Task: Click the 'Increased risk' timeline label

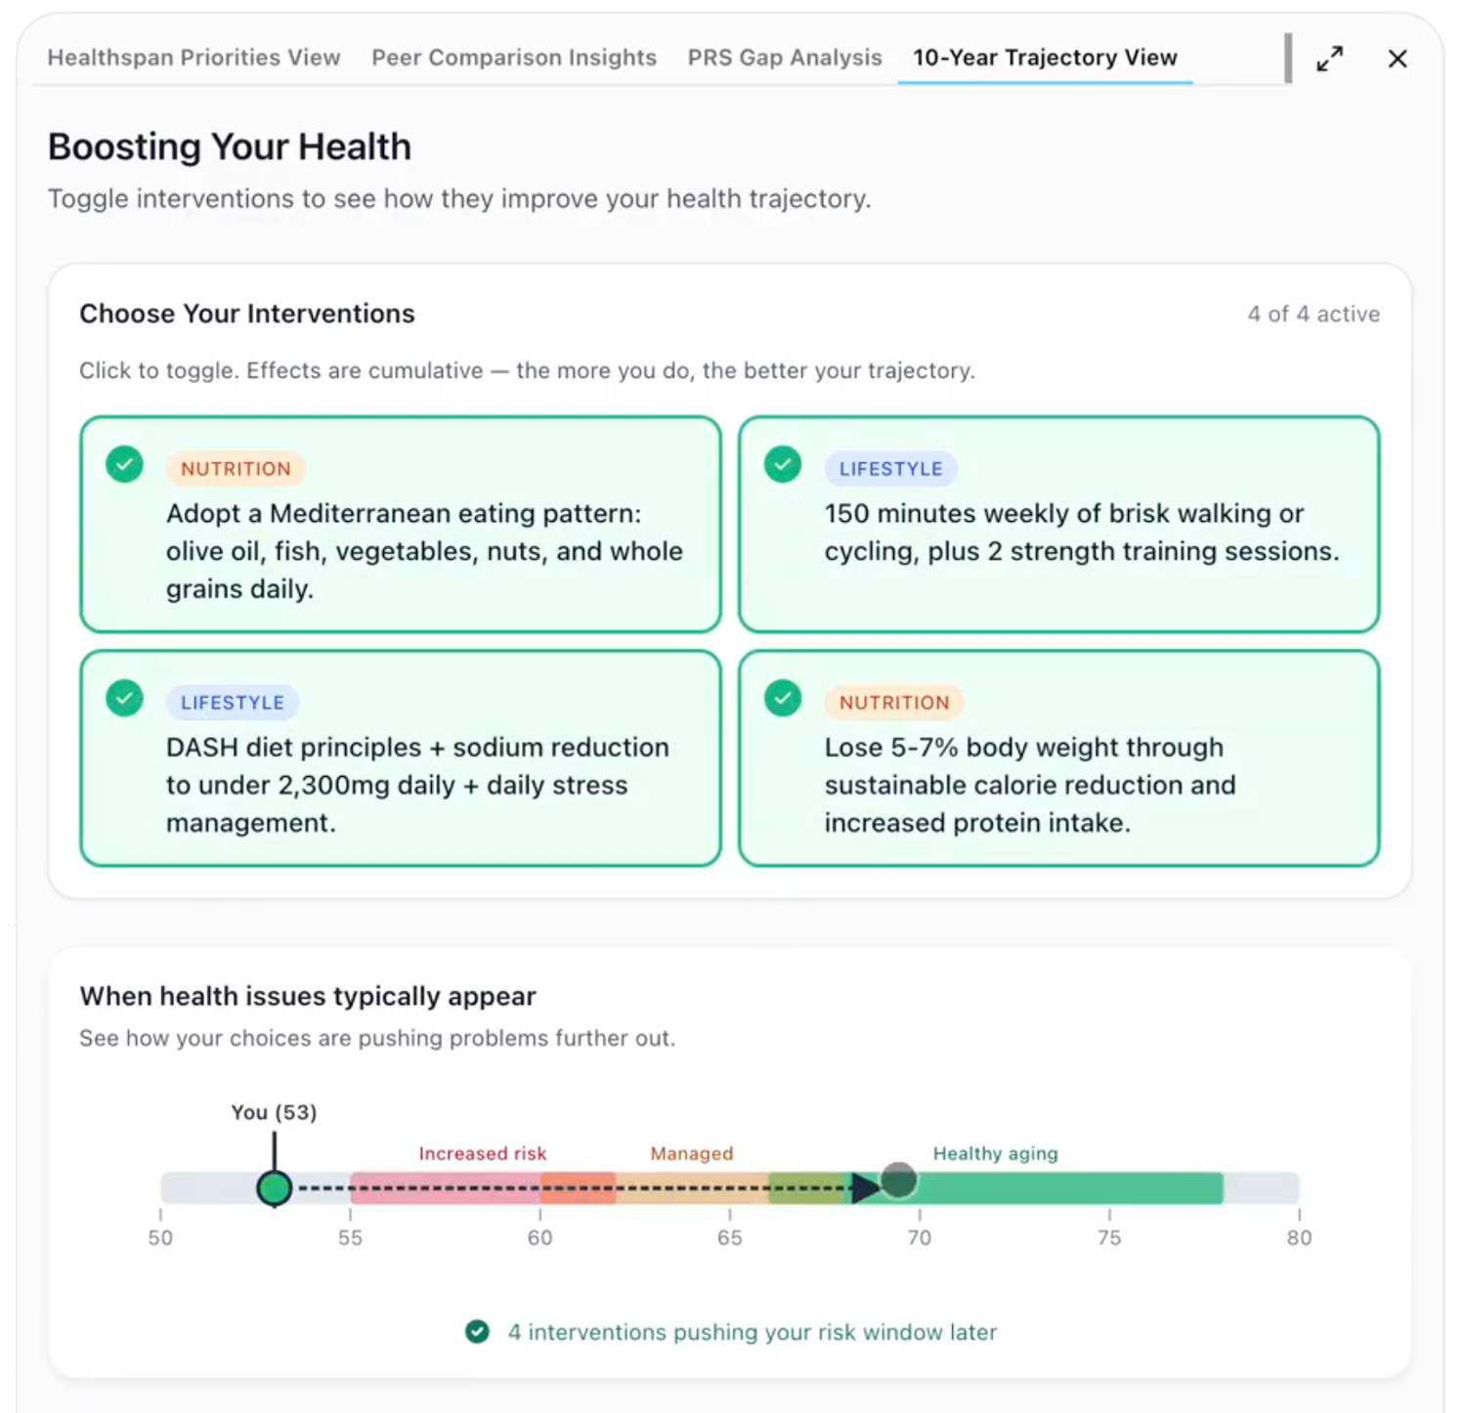Action: click(483, 1154)
